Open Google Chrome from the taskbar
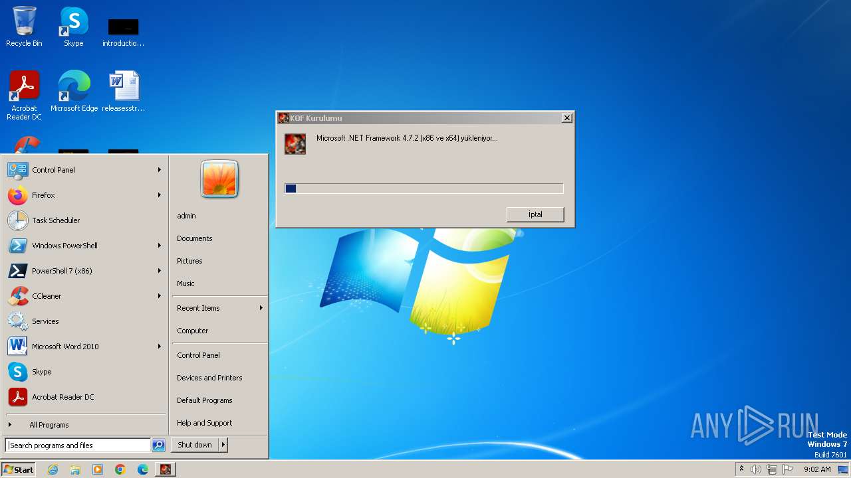851x478 pixels. coord(120,469)
